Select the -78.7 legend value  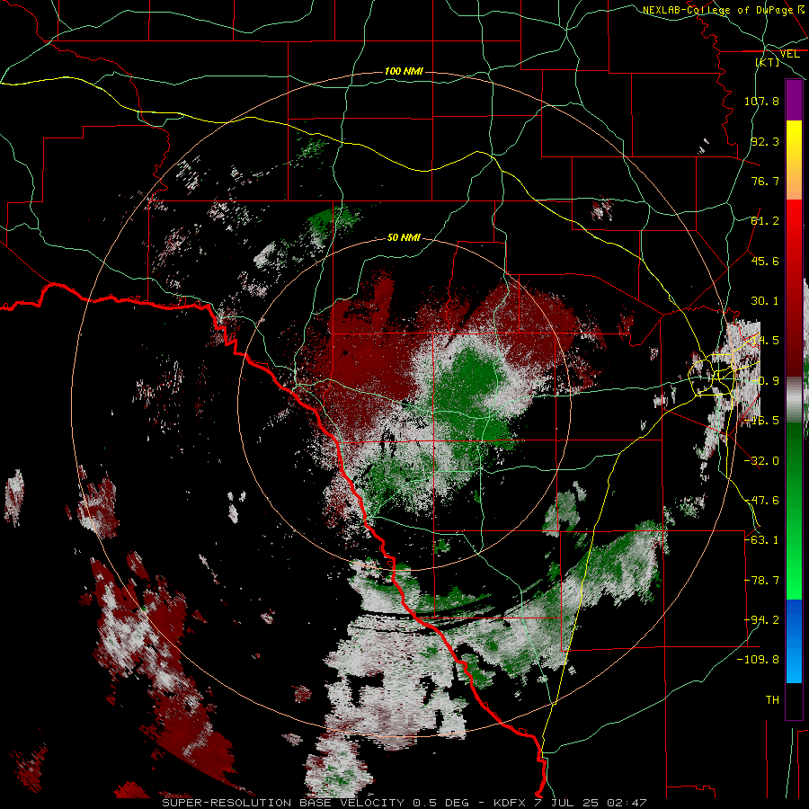[761, 581]
